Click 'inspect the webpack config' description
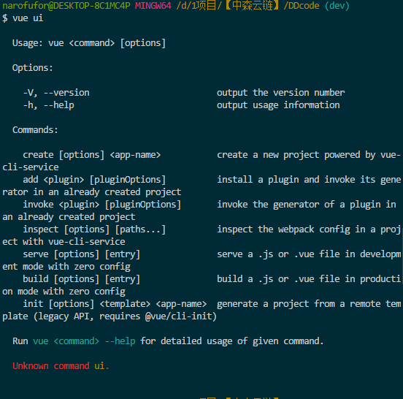 (283, 229)
